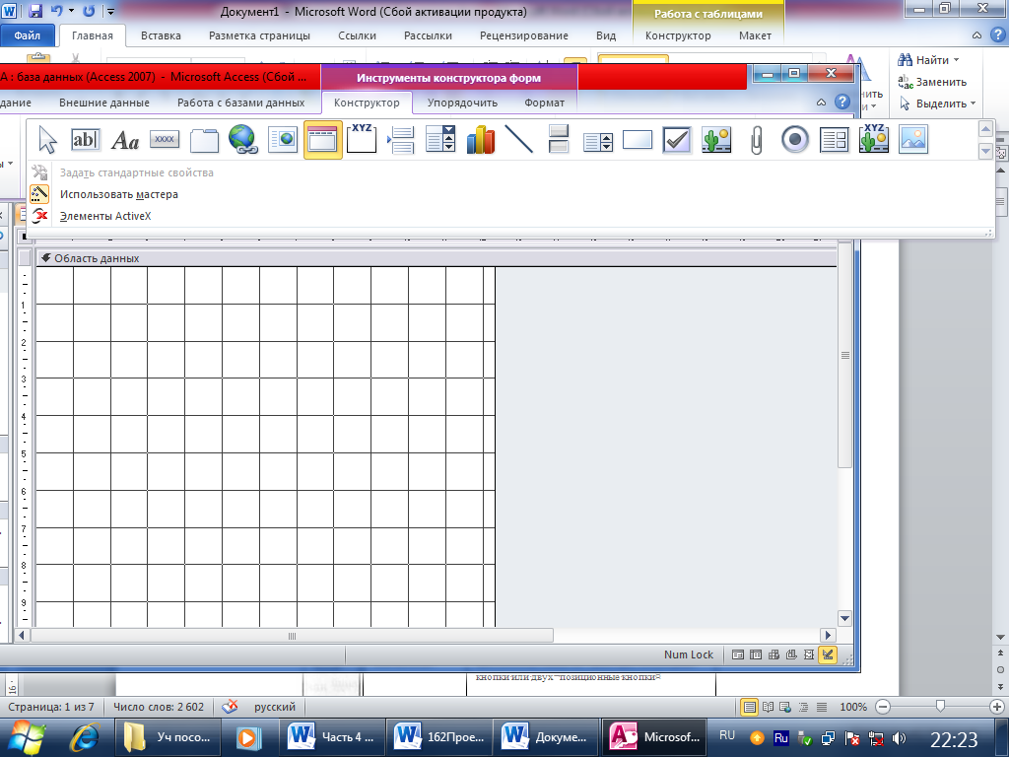Switch Word to Web Layout view
Screen dimensions: 1009x757
(785, 707)
